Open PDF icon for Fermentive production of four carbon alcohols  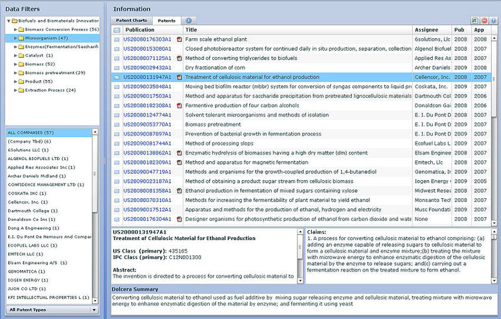pyautogui.click(x=179, y=106)
